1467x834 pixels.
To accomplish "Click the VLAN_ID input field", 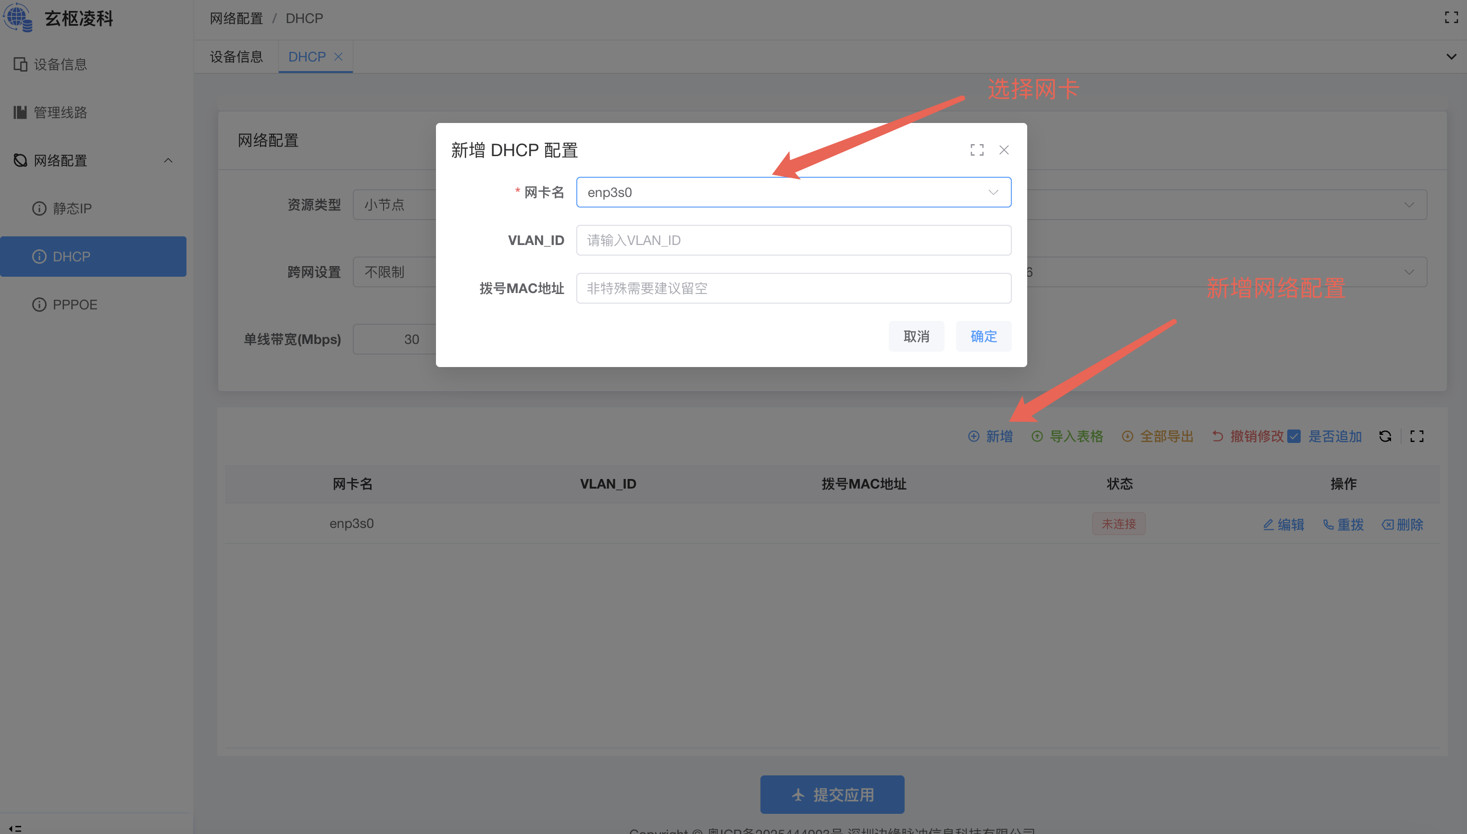I will tap(793, 241).
